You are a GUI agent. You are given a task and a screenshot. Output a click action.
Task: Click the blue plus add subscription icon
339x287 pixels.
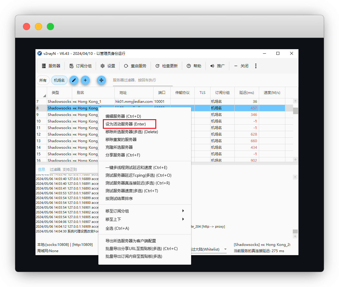pyautogui.click(x=85, y=80)
